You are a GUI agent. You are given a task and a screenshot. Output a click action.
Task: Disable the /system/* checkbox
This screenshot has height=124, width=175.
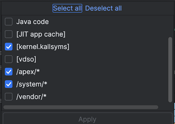pos(9,84)
